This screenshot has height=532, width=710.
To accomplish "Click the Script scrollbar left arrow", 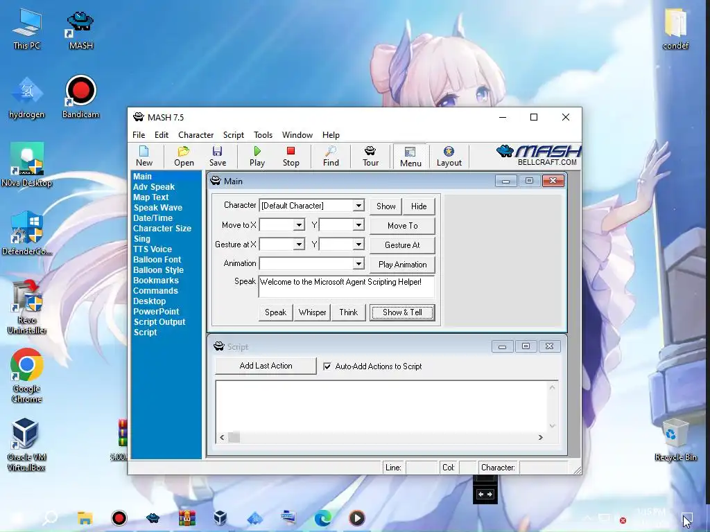I will pyautogui.click(x=222, y=438).
